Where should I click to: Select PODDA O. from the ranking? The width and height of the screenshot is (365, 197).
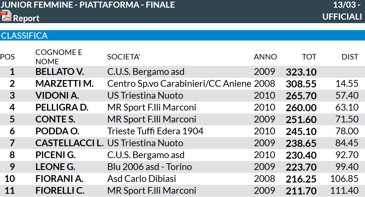tap(57, 131)
